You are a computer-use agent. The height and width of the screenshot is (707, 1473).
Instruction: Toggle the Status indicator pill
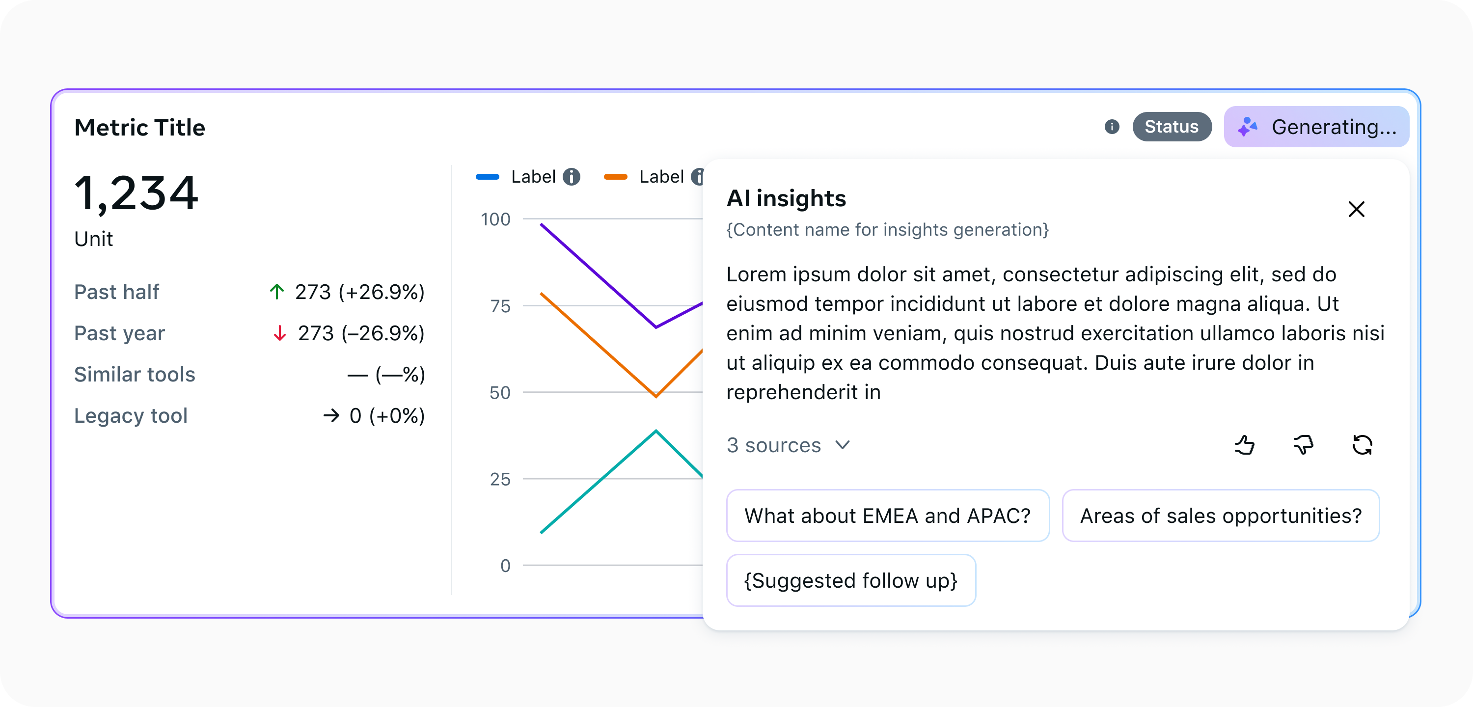[x=1172, y=127]
